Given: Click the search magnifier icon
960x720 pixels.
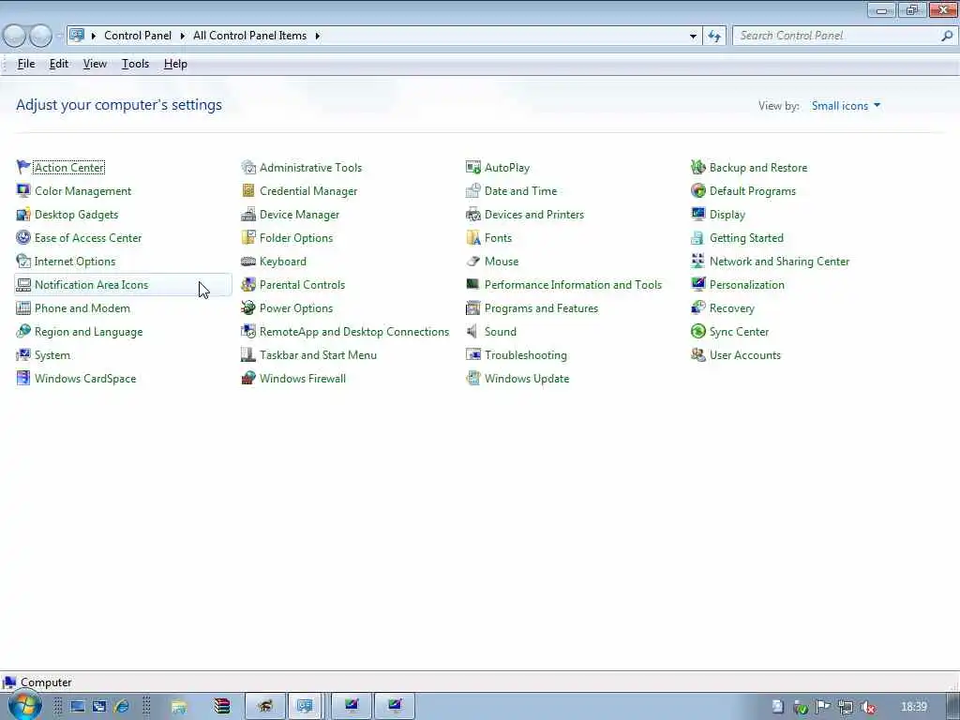Looking at the screenshot, I should tap(947, 36).
